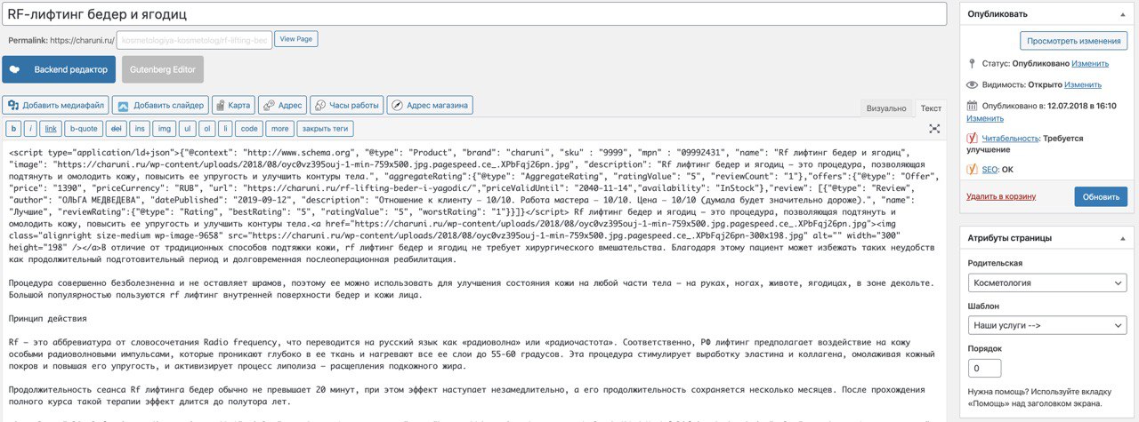Switch to the Визуально editor tab

tap(886, 108)
